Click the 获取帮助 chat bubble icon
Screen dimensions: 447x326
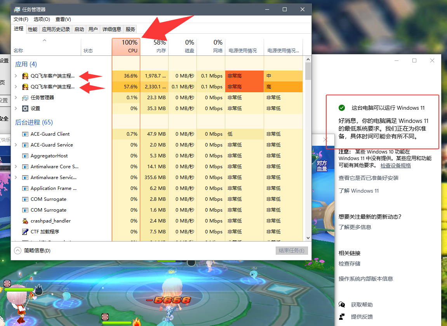(342, 305)
